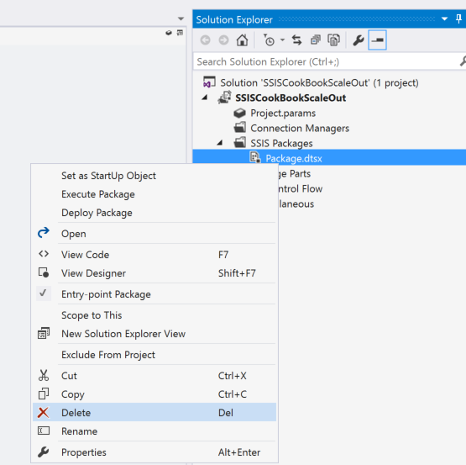Image resolution: width=466 pixels, height=465 pixels.
Task: Click the Home icon in Solution Explorer toolbar
Action: pyautogui.click(x=242, y=40)
